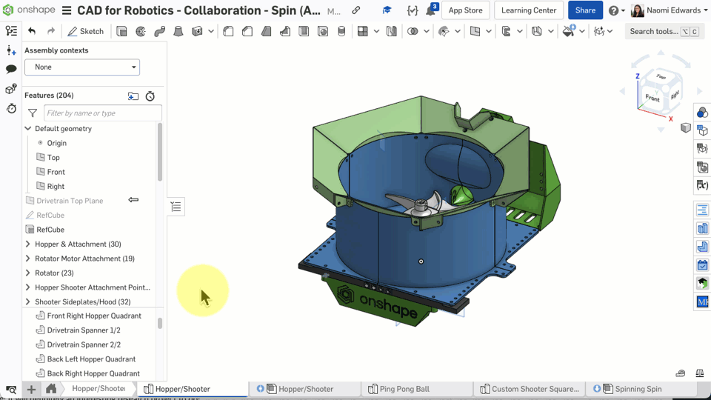Image resolution: width=711 pixels, height=400 pixels.
Task: Collapse the Default geometry group
Action: tap(28, 129)
